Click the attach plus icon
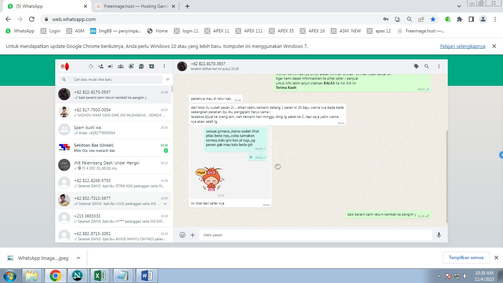 pos(193,235)
